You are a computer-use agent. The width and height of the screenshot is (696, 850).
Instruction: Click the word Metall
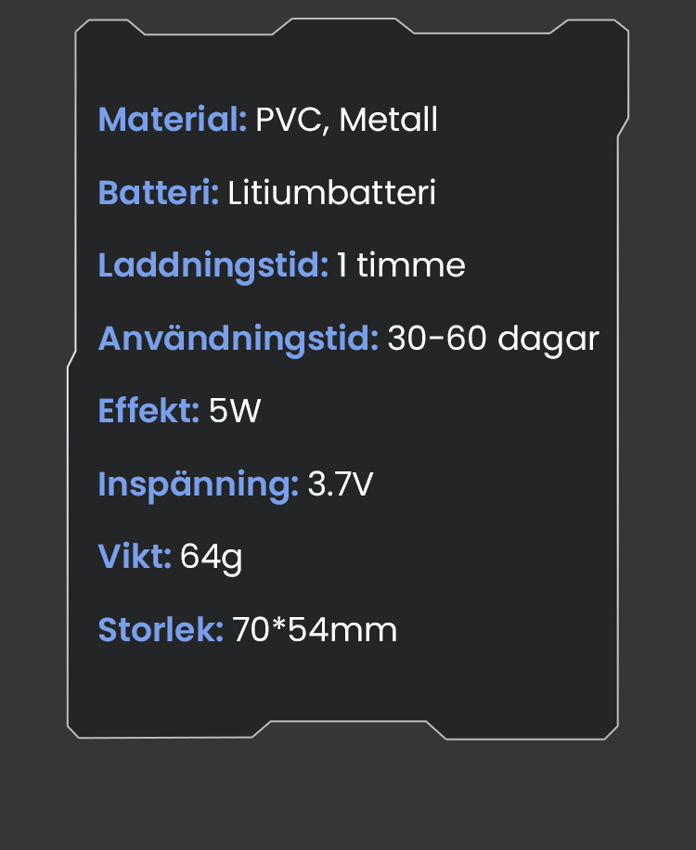tap(389, 120)
